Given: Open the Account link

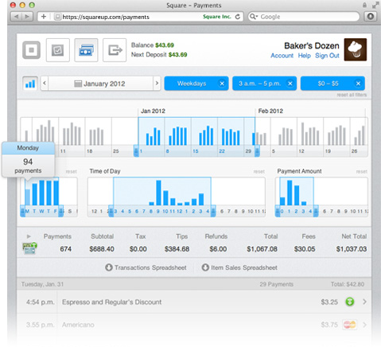Looking at the screenshot, I should click(x=282, y=56).
